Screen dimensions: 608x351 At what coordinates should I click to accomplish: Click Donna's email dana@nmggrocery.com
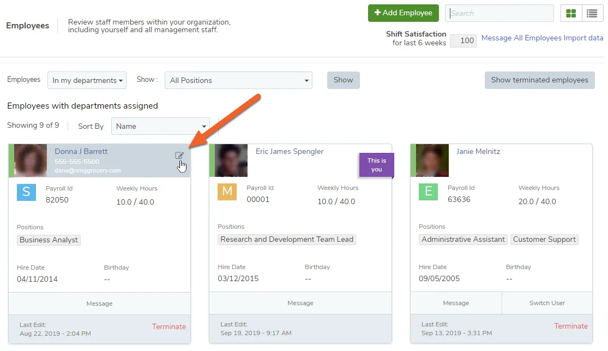coord(88,170)
